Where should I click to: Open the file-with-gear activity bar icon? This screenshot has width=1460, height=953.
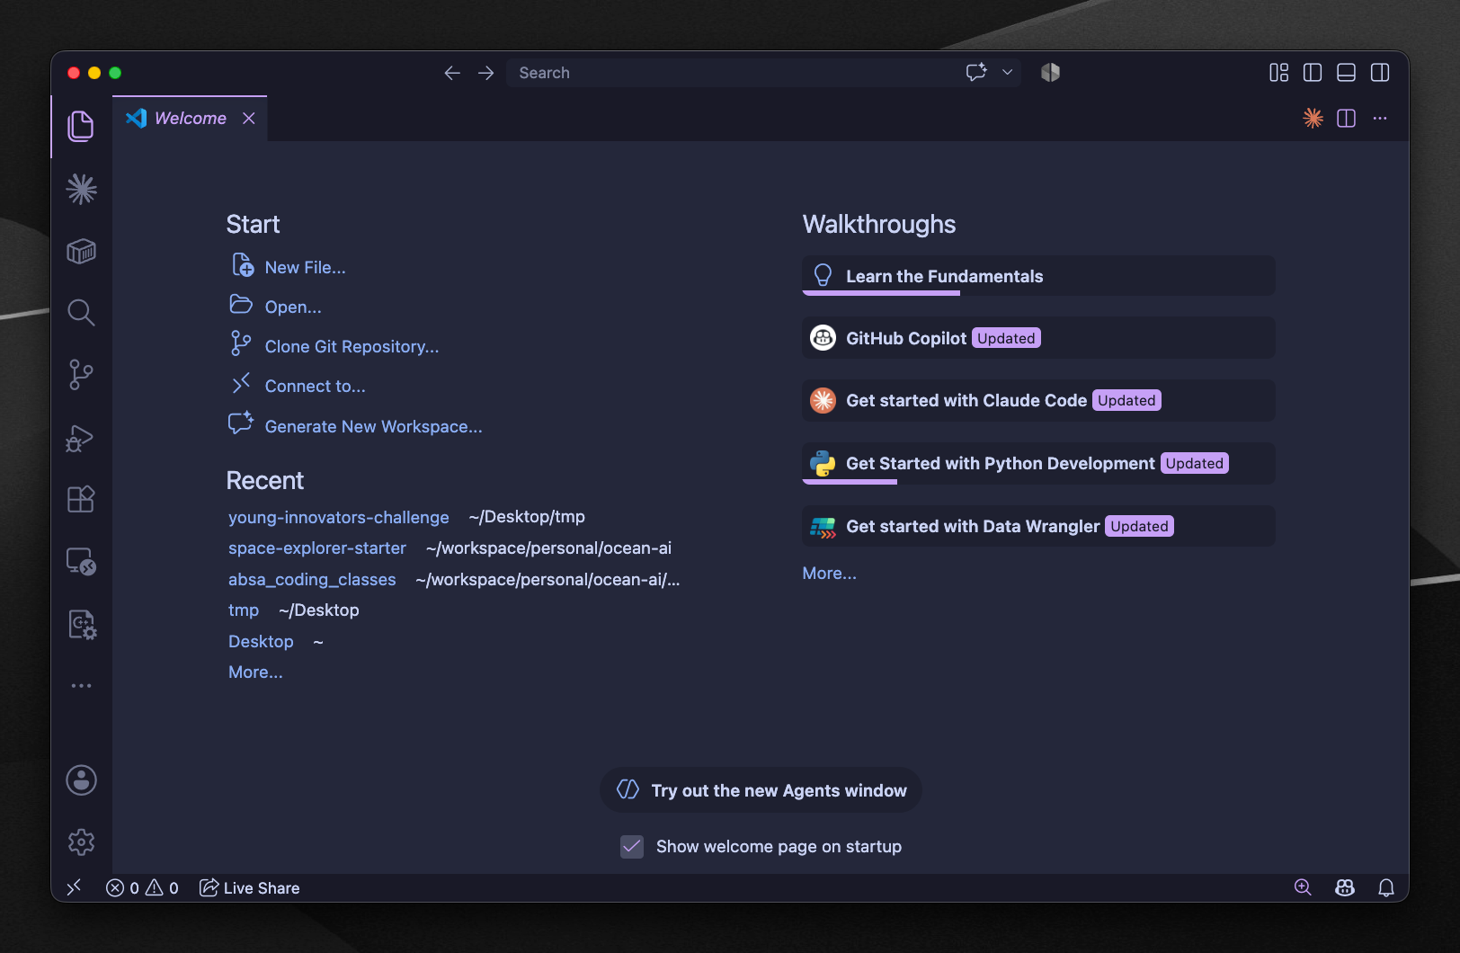click(x=82, y=624)
